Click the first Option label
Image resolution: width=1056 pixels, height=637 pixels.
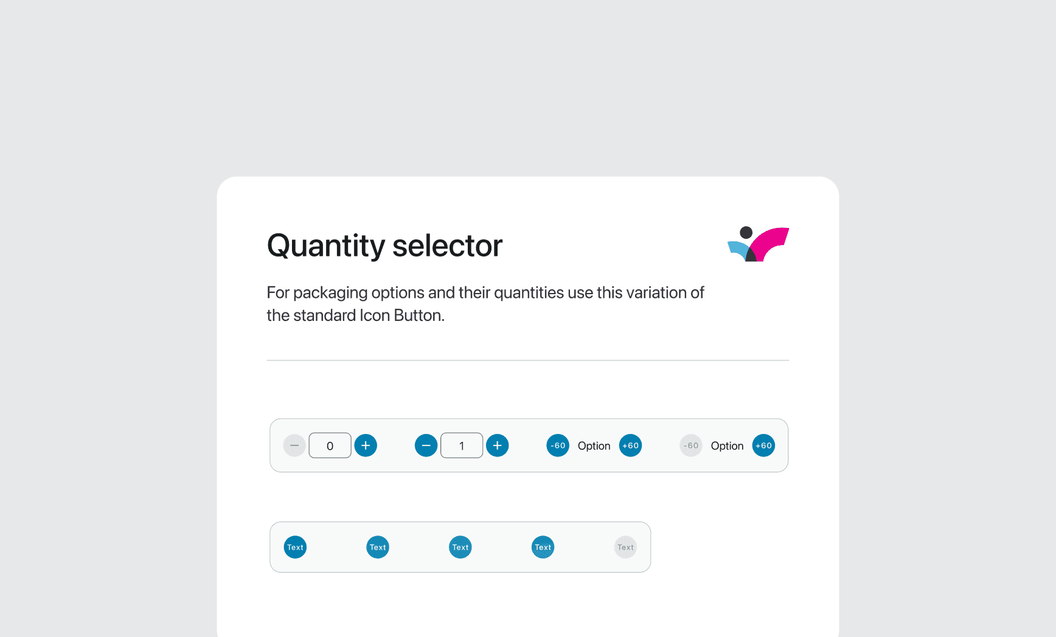coord(594,446)
